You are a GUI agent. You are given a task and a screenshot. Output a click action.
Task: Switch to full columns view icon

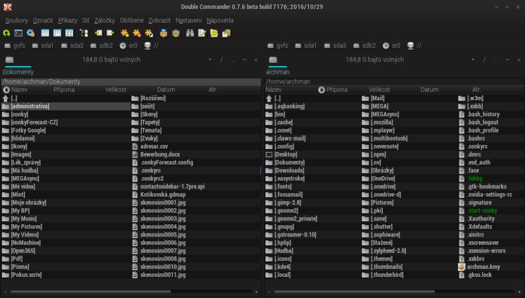(x=57, y=33)
